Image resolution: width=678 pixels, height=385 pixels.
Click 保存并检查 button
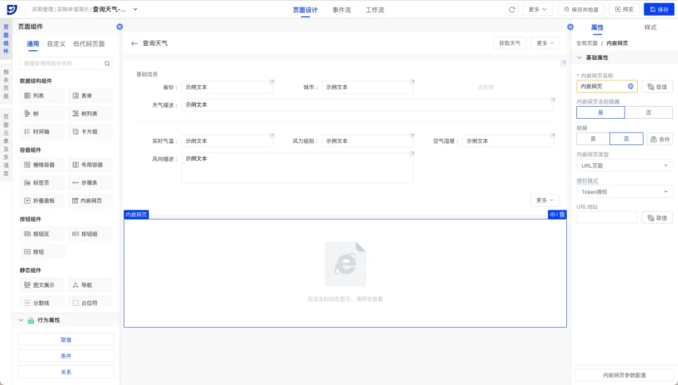581,9
